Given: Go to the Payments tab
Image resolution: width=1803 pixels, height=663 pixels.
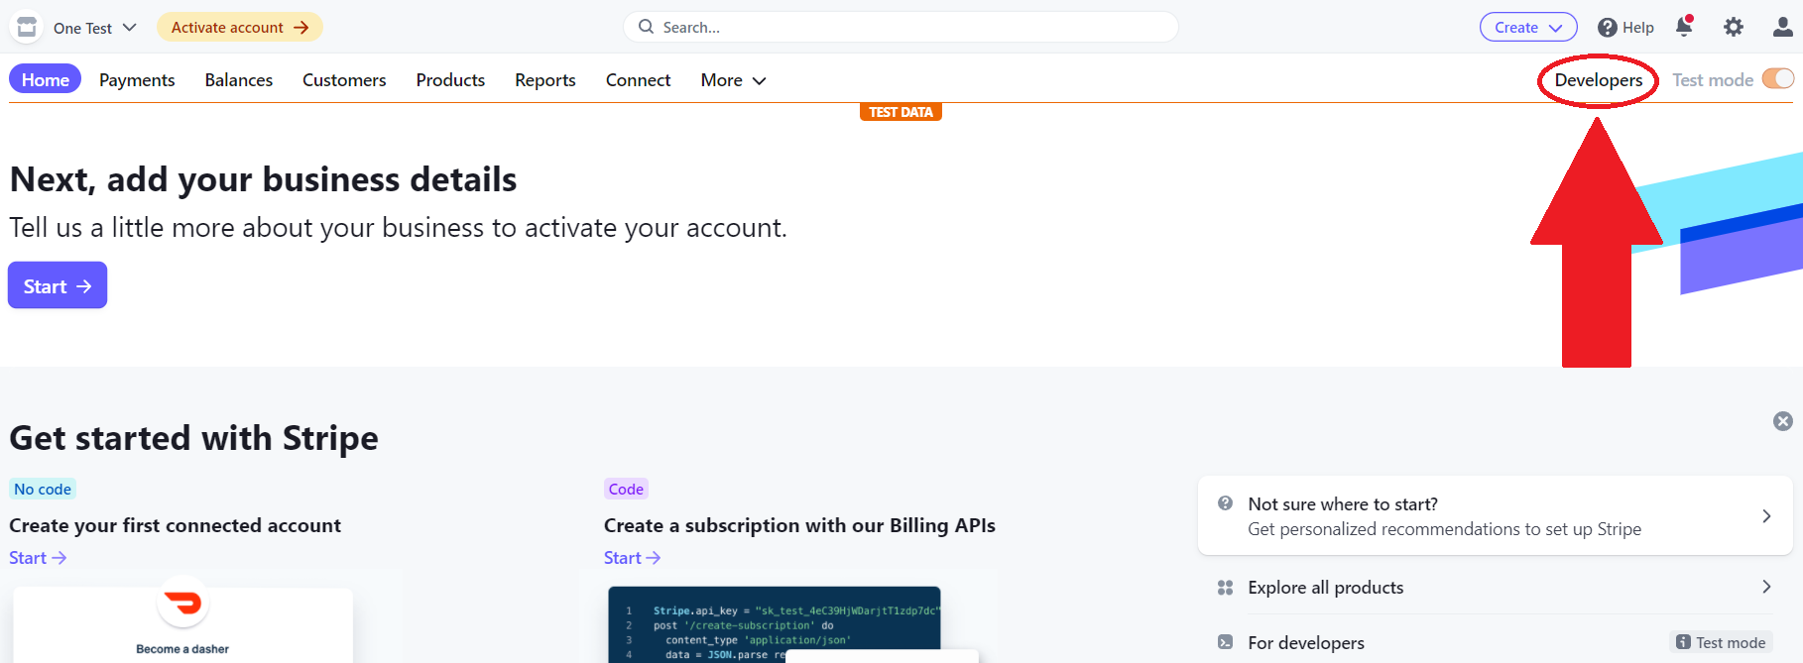Looking at the screenshot, I should click(x=137, y=80).
